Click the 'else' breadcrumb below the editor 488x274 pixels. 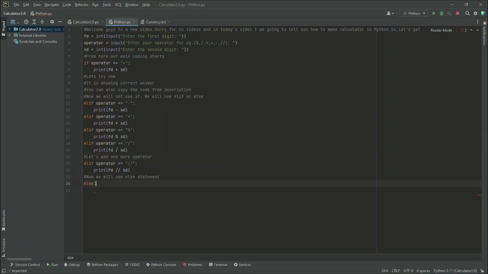click(x=71, y=258)
